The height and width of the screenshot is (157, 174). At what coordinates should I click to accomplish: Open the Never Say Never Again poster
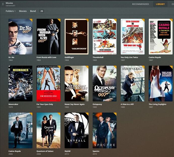[77, 83]
